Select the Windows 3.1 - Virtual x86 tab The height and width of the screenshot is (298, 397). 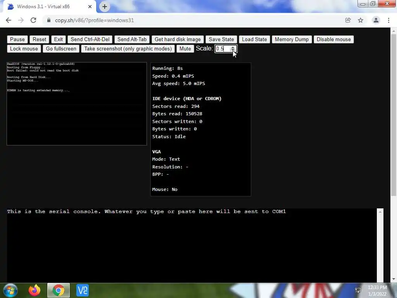click(x=49, y=7)
